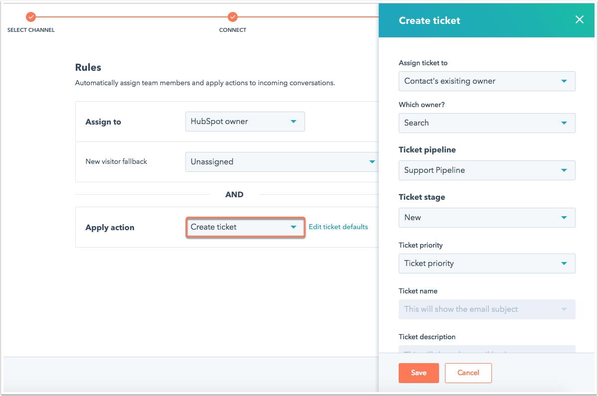Expand the Ticket pipeline dropdown
Image resolution: width=598 pixels, height=396 pixels.
pos(487,170)
